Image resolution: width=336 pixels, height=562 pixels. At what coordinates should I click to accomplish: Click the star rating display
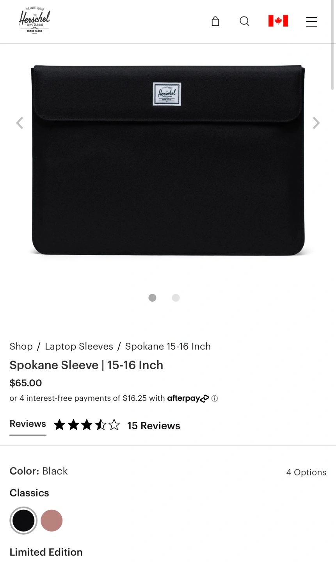coord(87,425)
